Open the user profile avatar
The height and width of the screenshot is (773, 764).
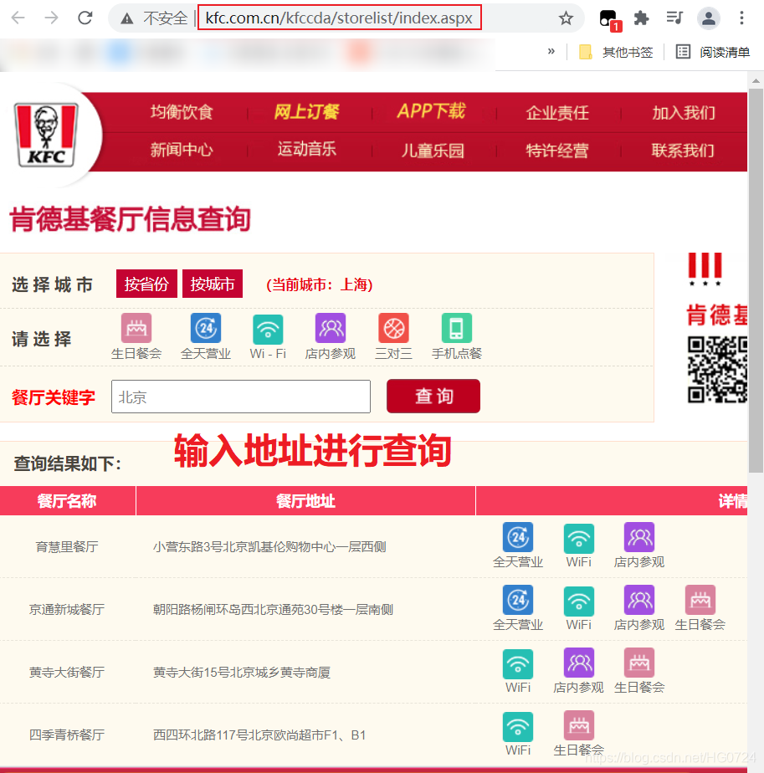point(709,18)
